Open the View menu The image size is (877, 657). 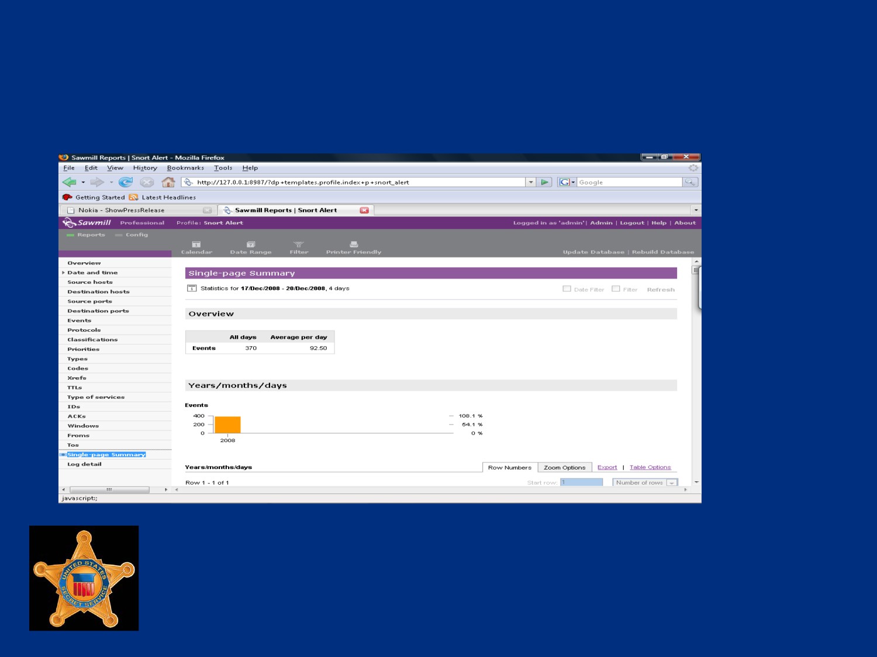[115, 168]
